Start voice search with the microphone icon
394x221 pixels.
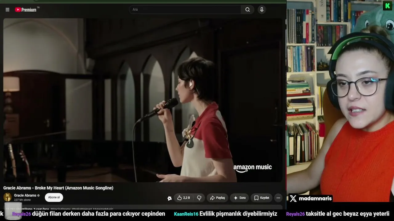[262, 10]
